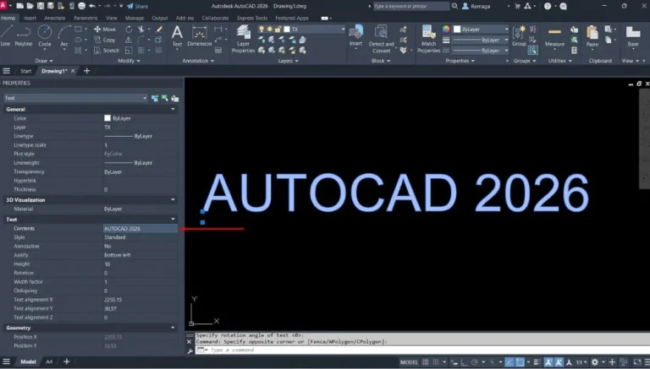Click the rainbow color wheel in Properties panel
Image resolution: width=650 pixels, height=369 pixels.
(x=446, y=30)
